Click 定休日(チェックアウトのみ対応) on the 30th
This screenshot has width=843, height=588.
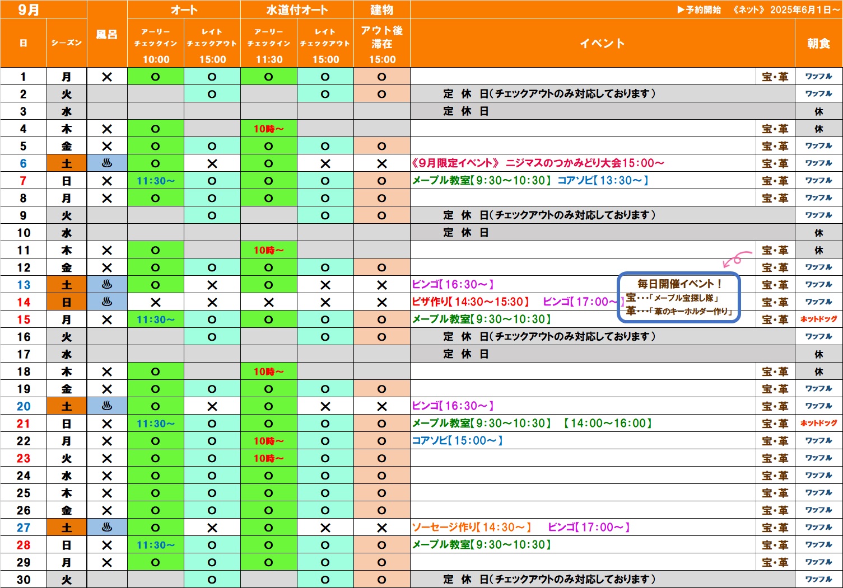coord(549,580)
